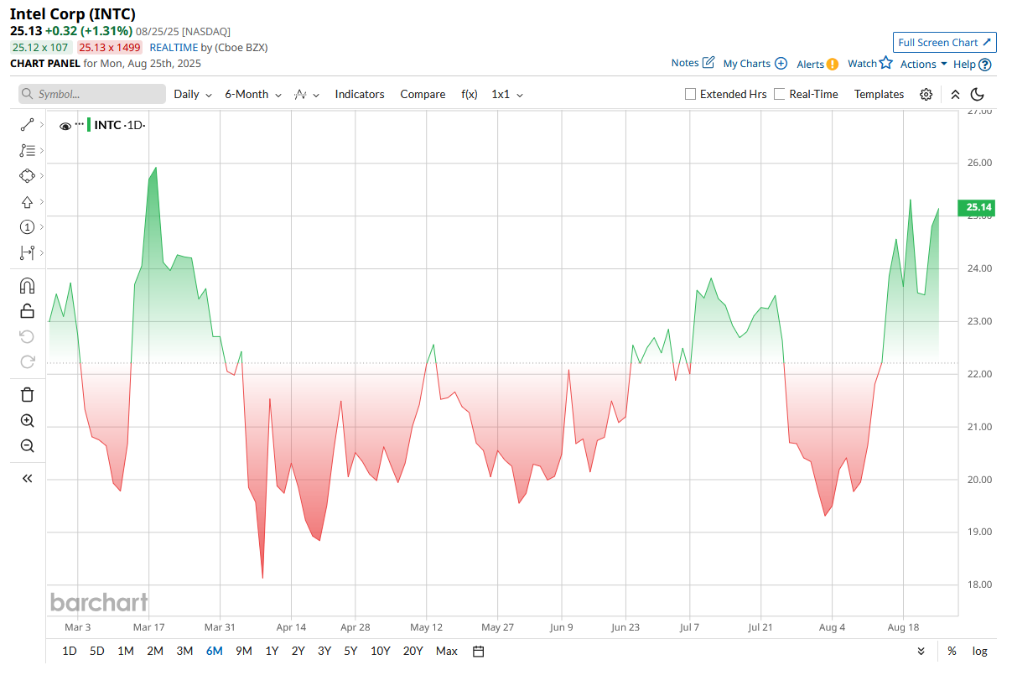This screenshot has height=691, width=1012.
Task: Expand the trend line tool submenu arrow
Action: coord(42,125)
